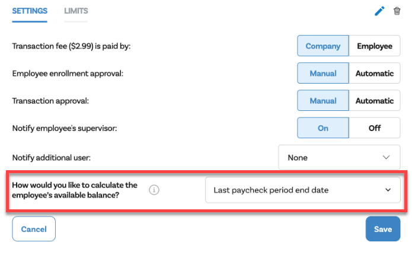Click the Cancel button
Viewport: 412px width, 255px height.
tap(34, 229)
